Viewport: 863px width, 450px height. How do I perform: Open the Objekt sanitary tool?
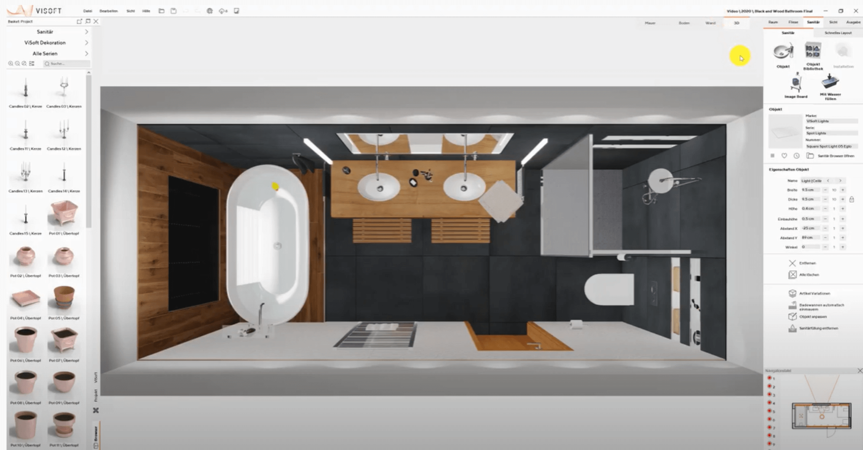tap(783, 55)
